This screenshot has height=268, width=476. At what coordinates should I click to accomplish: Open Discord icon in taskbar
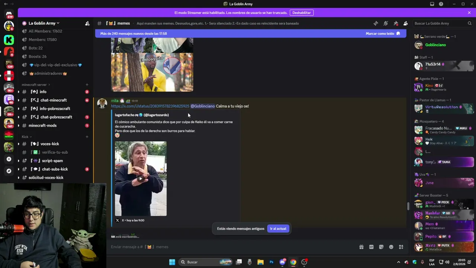[282, 262]
